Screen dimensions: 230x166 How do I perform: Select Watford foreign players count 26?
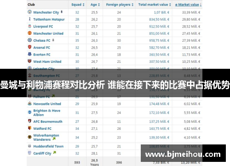coord(119,128)
